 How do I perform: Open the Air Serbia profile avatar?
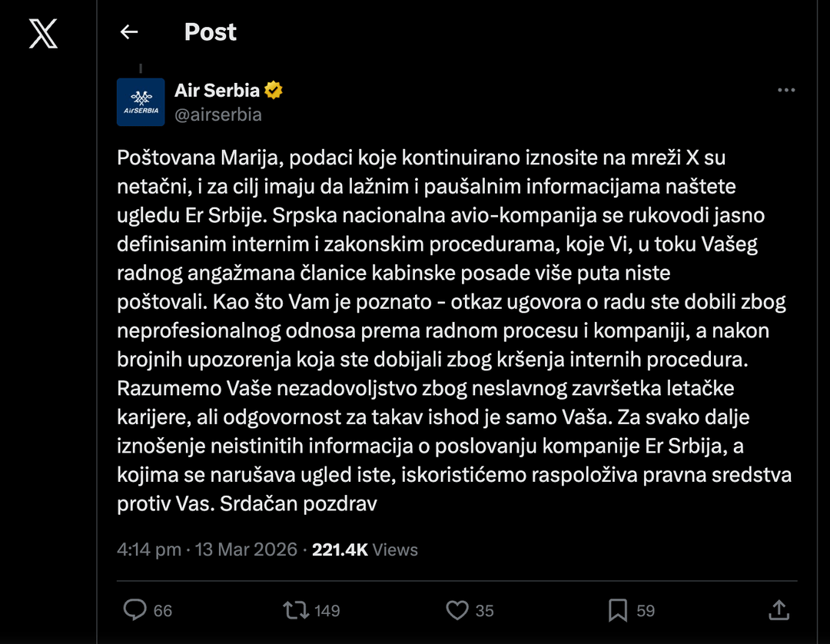click(141, 101)
